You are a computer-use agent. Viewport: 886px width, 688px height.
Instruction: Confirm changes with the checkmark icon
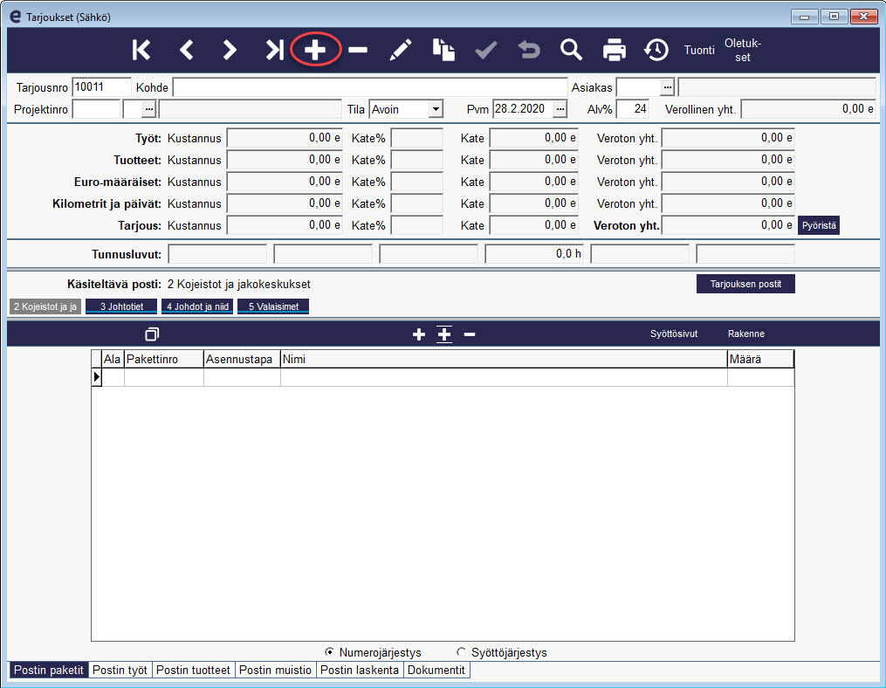coord(486,50)
